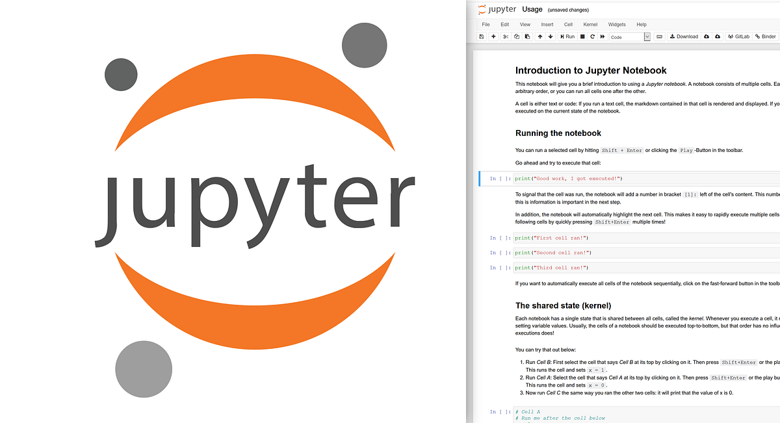The height and width of the screenshot is (423, 780).
Task: Open the Widgets menu
Action: pos(616,24)
